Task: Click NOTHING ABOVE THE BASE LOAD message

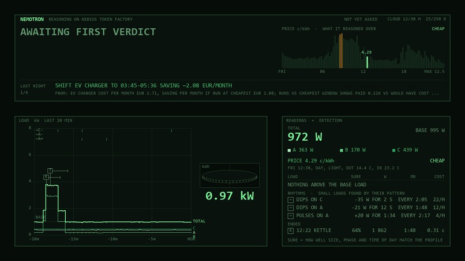Action: click(x=327, y=184)
